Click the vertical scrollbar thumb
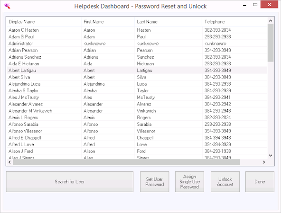 pos(271,43)
